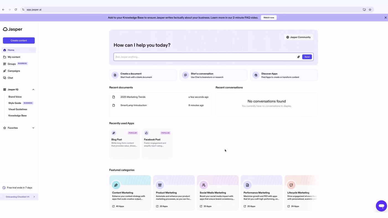
Task: Click the Blog Post pen icon
Action: [x=114, y=133]
